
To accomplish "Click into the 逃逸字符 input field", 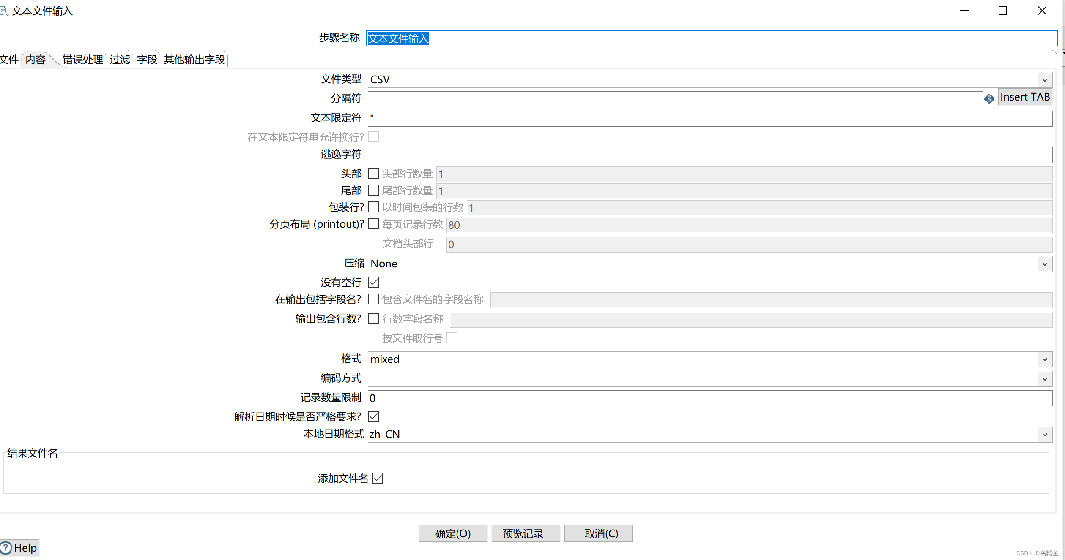I will tap(709, 155).
